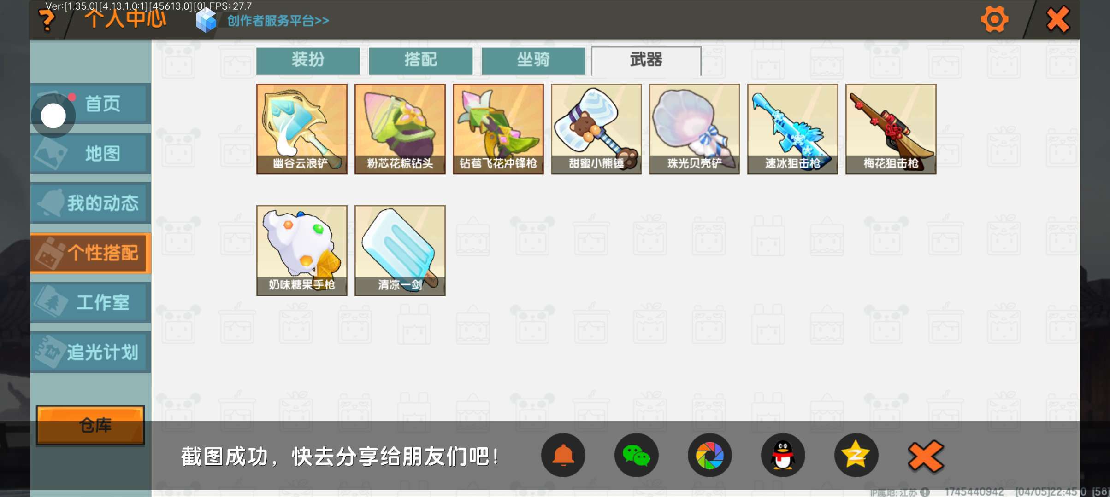Viewport: 1110px width, 497px height.
Task: Switch to the 装扮 tab
Action: [308, 60]
